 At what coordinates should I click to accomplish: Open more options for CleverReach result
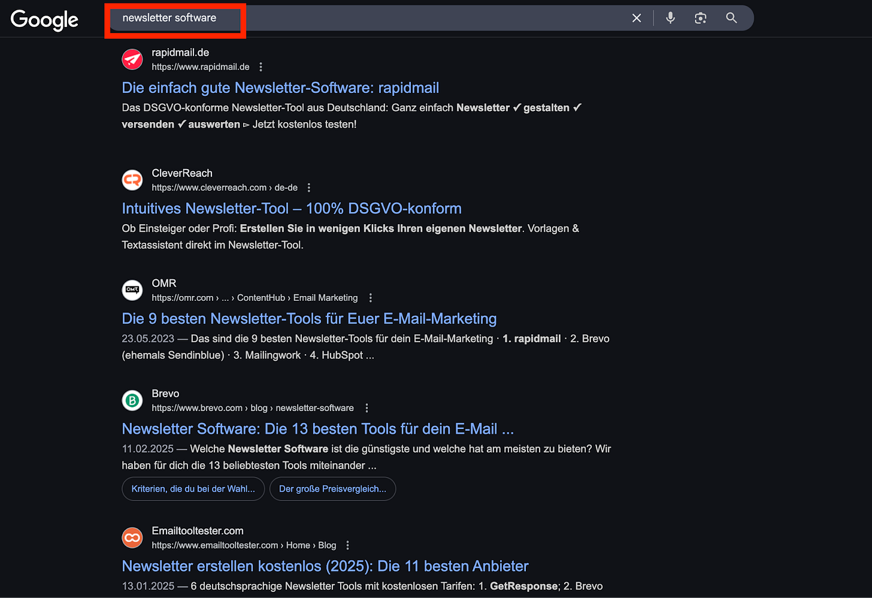click(x=309, y=188)
